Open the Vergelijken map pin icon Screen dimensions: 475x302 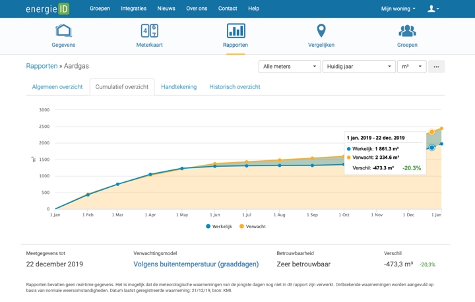coord(321,30)
